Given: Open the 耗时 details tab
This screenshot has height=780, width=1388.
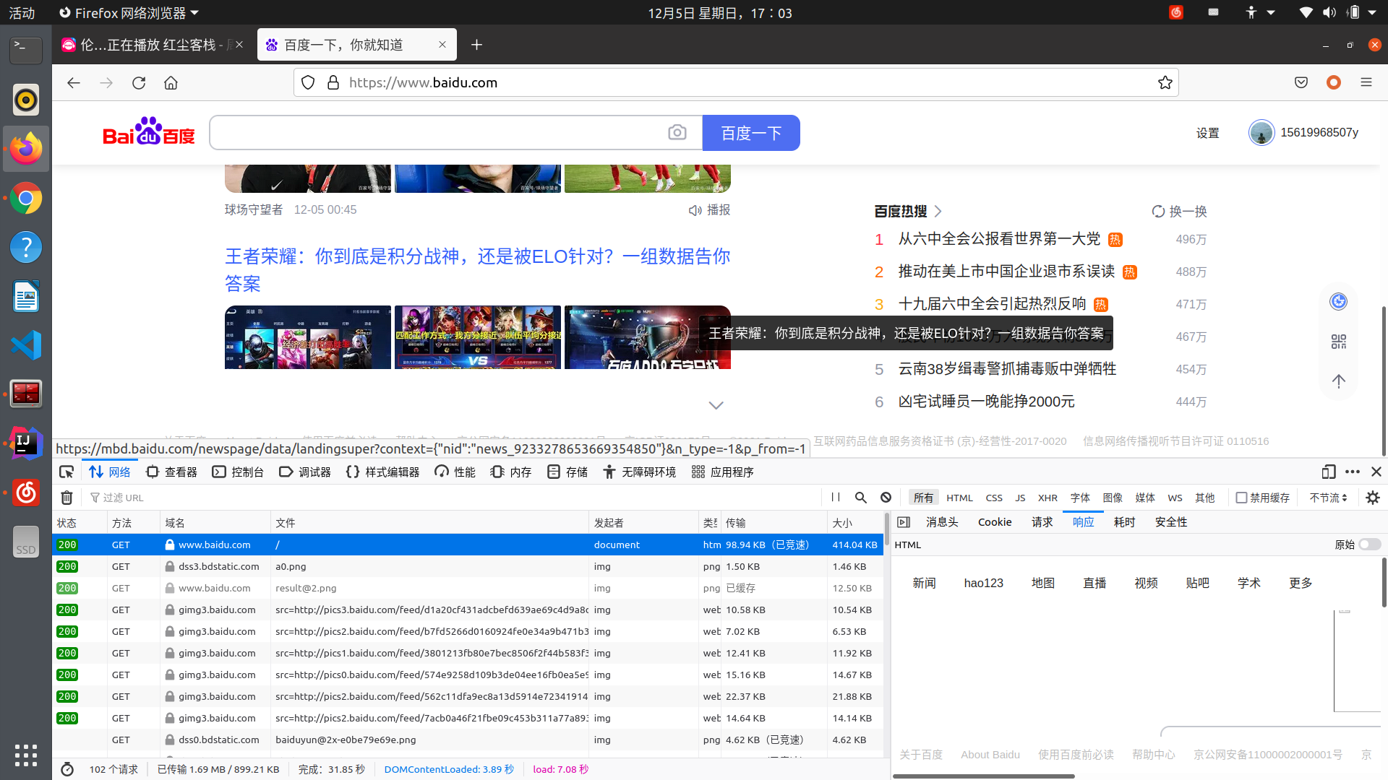Looking at the screenshot, I should point(1125,522).
